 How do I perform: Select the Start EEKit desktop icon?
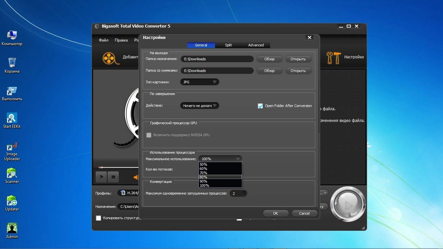(x=12, y=121)
